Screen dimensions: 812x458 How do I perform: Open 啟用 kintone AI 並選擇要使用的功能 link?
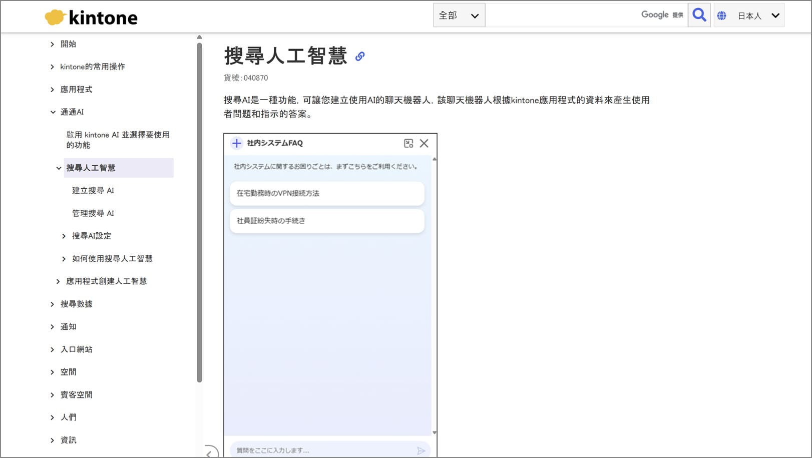pyautogui.click(x=118, y=140)
